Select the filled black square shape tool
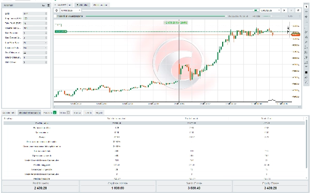The image size is (310, 193). 306,72
